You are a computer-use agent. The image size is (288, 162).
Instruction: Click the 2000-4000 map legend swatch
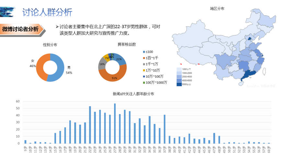179,77
